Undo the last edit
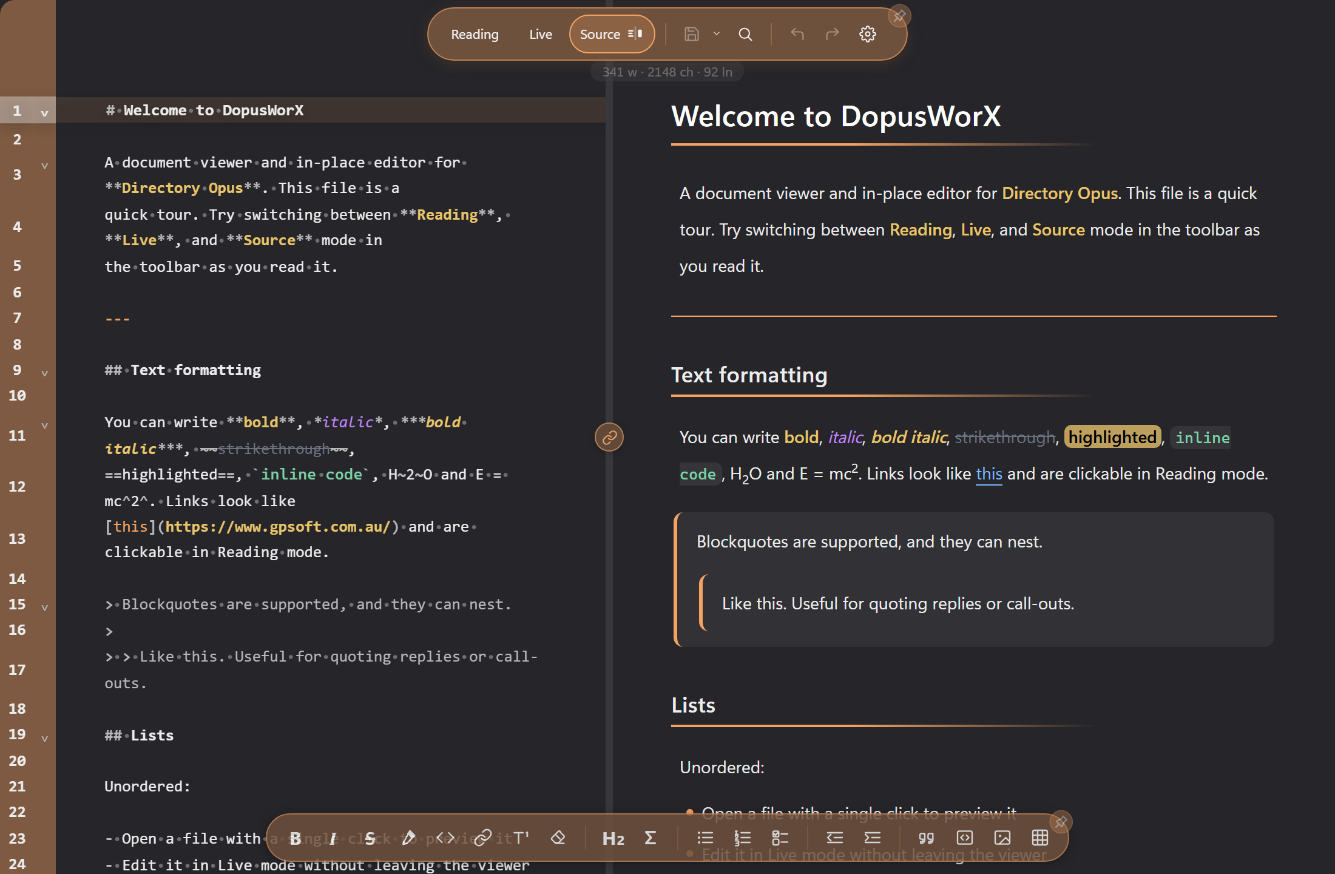Screen dimensions: 1335x874 [797, 34]
